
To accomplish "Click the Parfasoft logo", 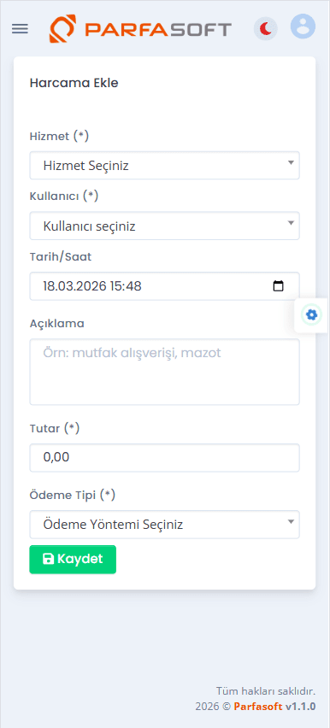I will 140,29.
